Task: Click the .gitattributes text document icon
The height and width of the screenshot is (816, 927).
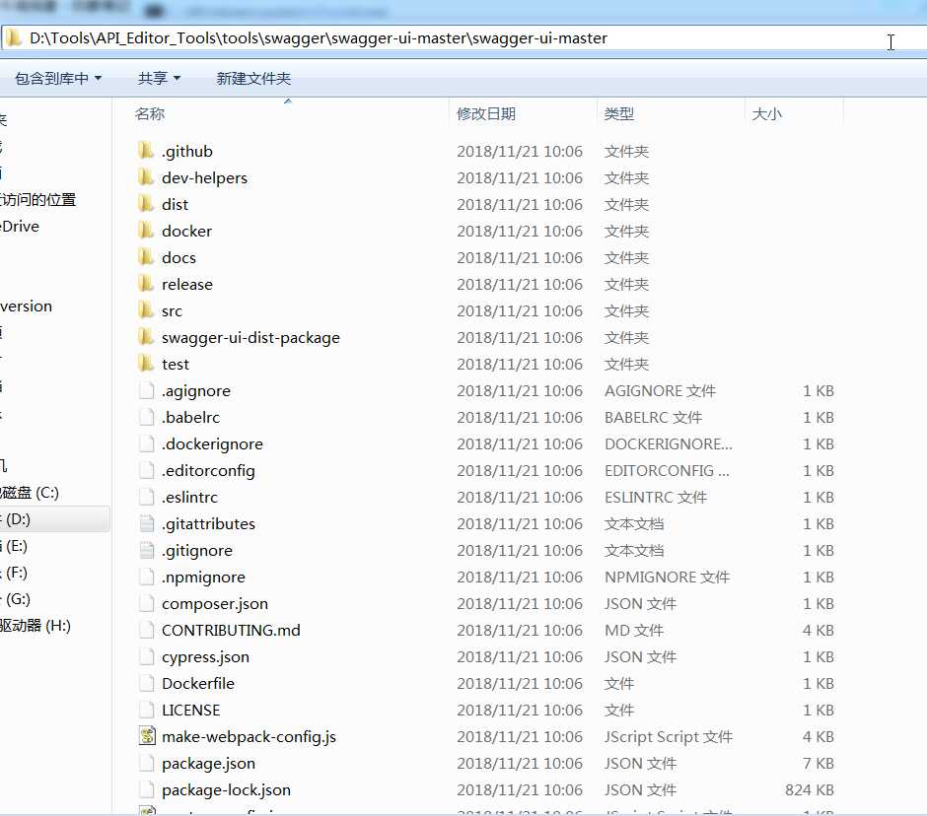Action: tap(147, 523)
